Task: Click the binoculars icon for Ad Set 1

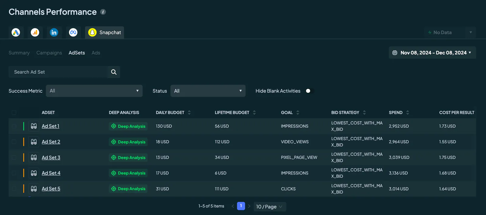Action: coord(34,126)
